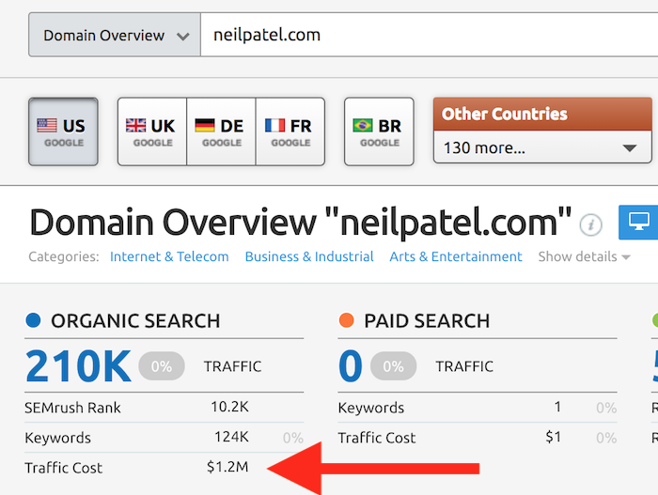Open the Domain Overview dropdown

pos(115,35)
